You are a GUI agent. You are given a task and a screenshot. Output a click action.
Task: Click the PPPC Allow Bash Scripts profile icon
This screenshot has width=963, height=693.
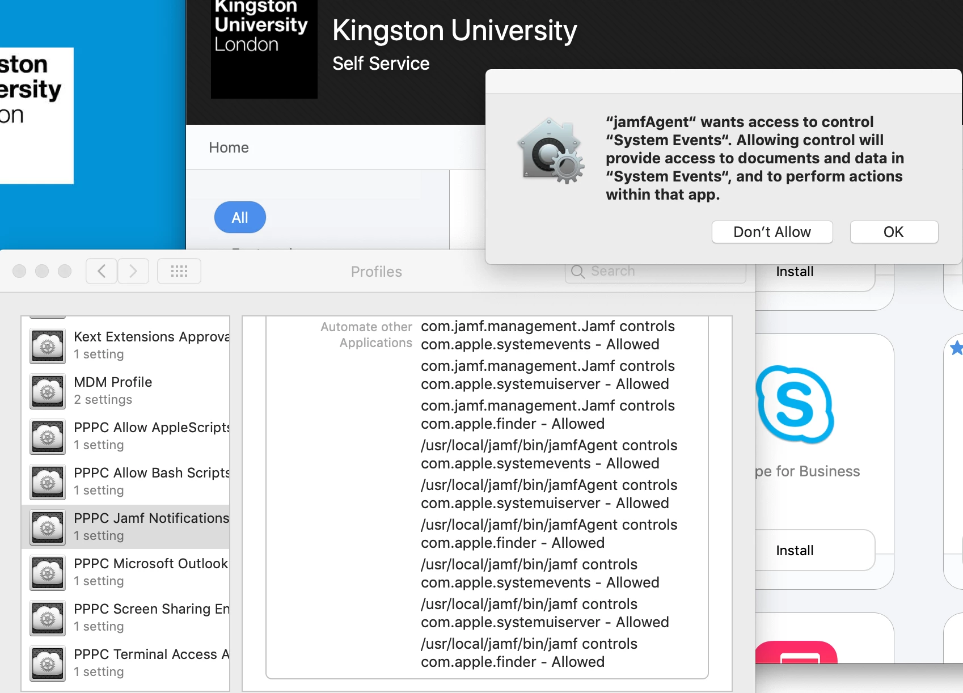[48, 482]
